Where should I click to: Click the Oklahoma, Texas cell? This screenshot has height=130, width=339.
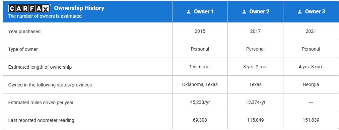pyautogui.click(x=200, y=84)
